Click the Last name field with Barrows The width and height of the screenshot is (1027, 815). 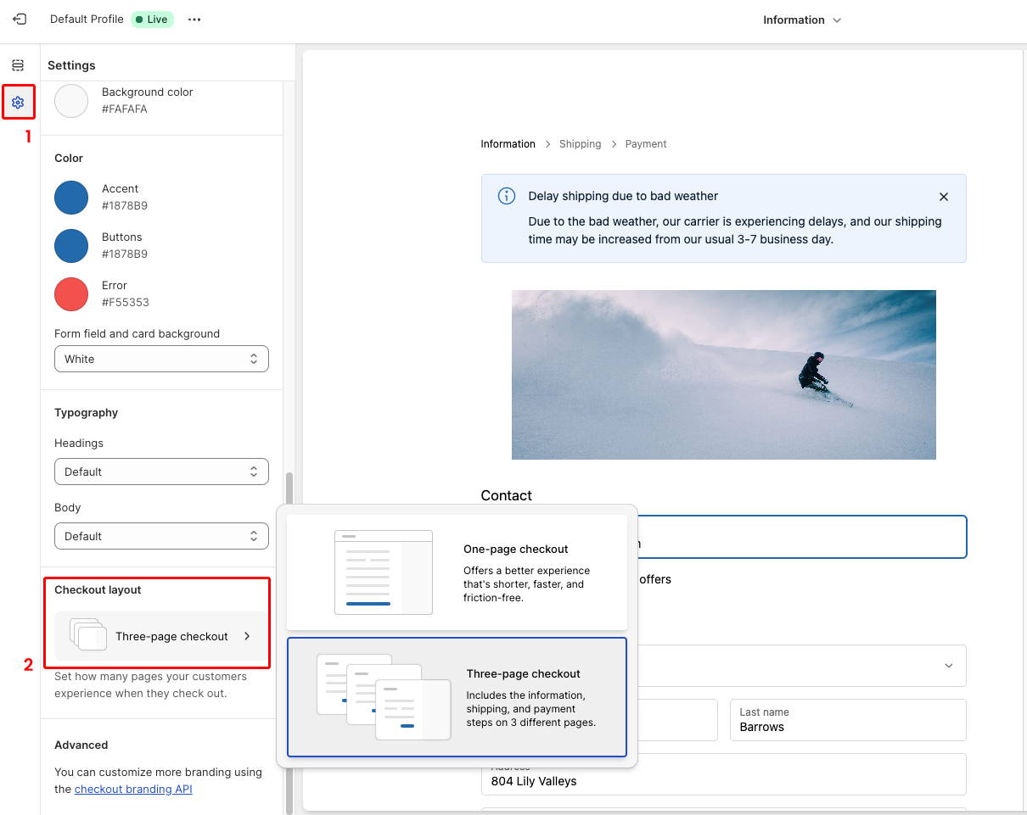(x=848, y=720)
